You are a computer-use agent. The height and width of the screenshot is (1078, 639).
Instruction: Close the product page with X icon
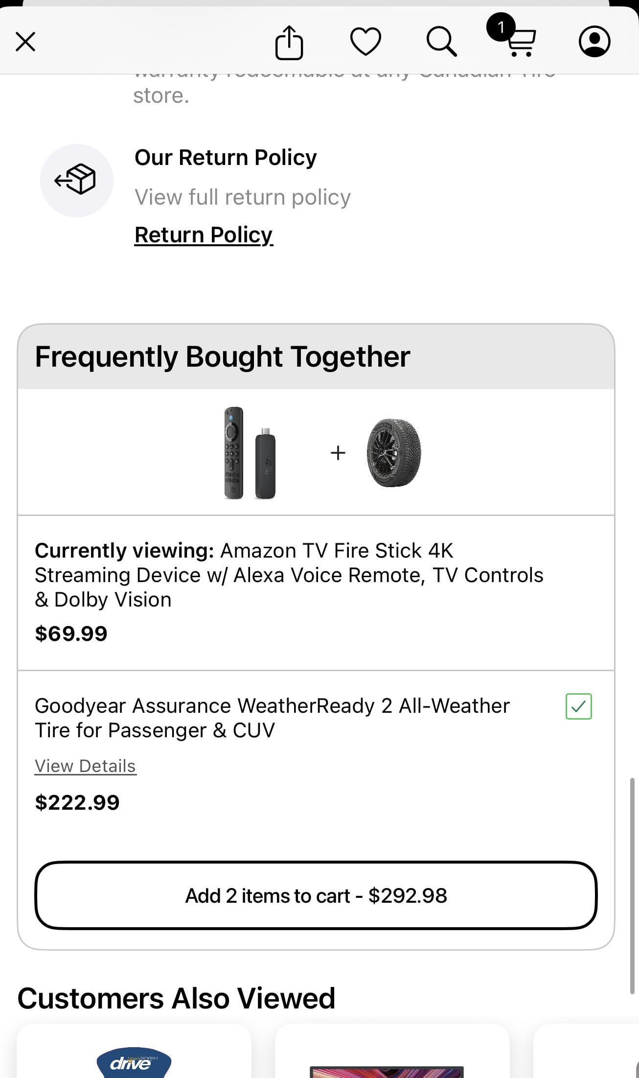(x=25, y=42)
